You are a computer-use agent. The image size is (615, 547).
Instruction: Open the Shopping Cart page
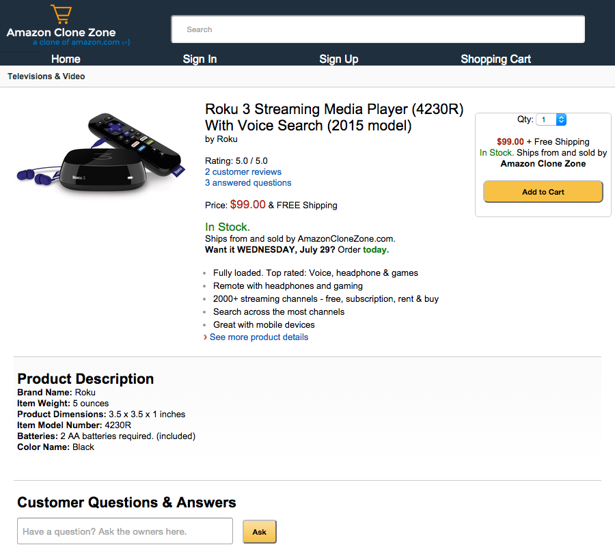point(495,59)
